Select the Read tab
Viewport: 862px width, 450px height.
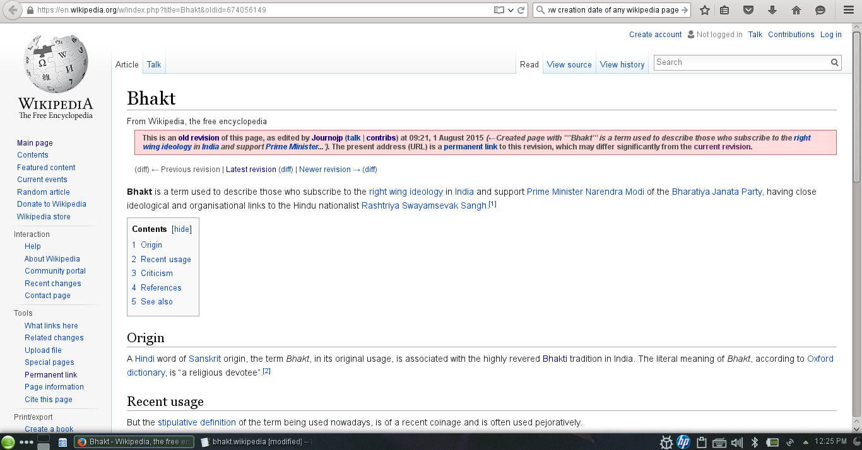pyautogui.click(x=529, y=64)
